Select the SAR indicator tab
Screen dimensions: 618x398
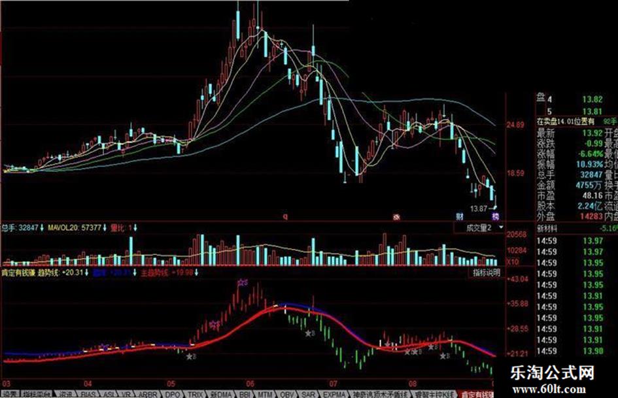(309, 394)
